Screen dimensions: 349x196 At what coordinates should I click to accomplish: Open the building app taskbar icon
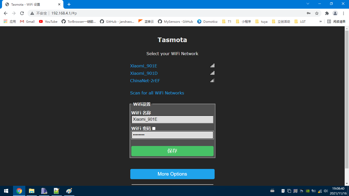click(x=44, y=191)
